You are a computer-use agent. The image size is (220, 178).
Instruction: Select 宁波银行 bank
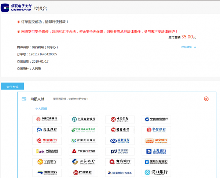[x=47, y=162]
